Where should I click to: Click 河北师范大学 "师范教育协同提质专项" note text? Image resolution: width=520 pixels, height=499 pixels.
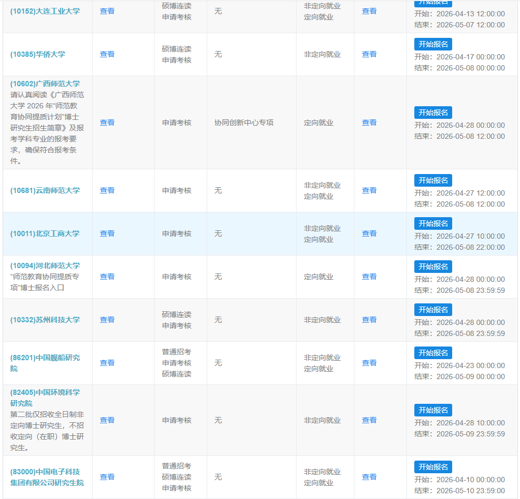pos(45,282)
